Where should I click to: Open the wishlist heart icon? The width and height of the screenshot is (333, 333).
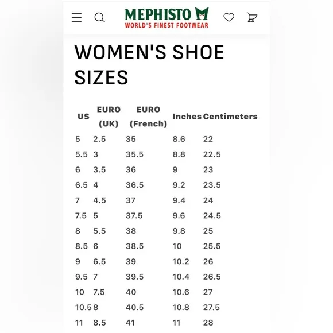click(x=229, y=17)
